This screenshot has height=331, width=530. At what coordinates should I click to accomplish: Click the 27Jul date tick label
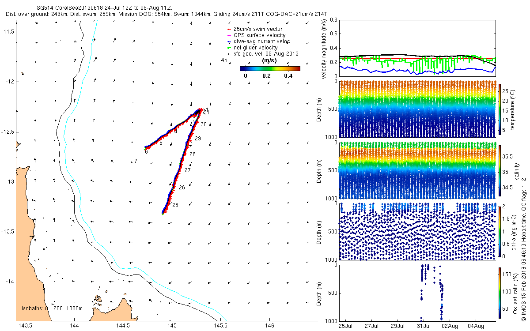tap(372, 326)
